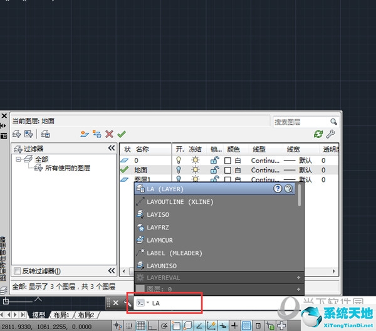Lock layer 地面 using its padlock icon
This screenshot has width=376, height=331.
(x=214, y=170)
